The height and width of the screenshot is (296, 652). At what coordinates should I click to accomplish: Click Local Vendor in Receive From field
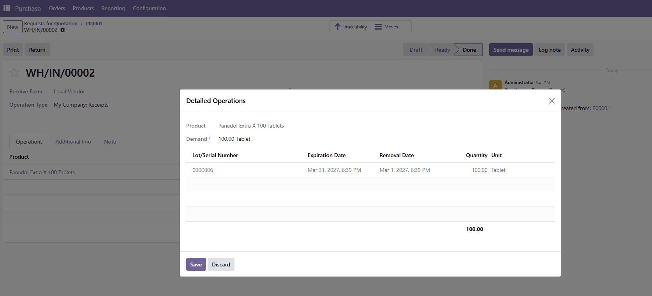69,91
